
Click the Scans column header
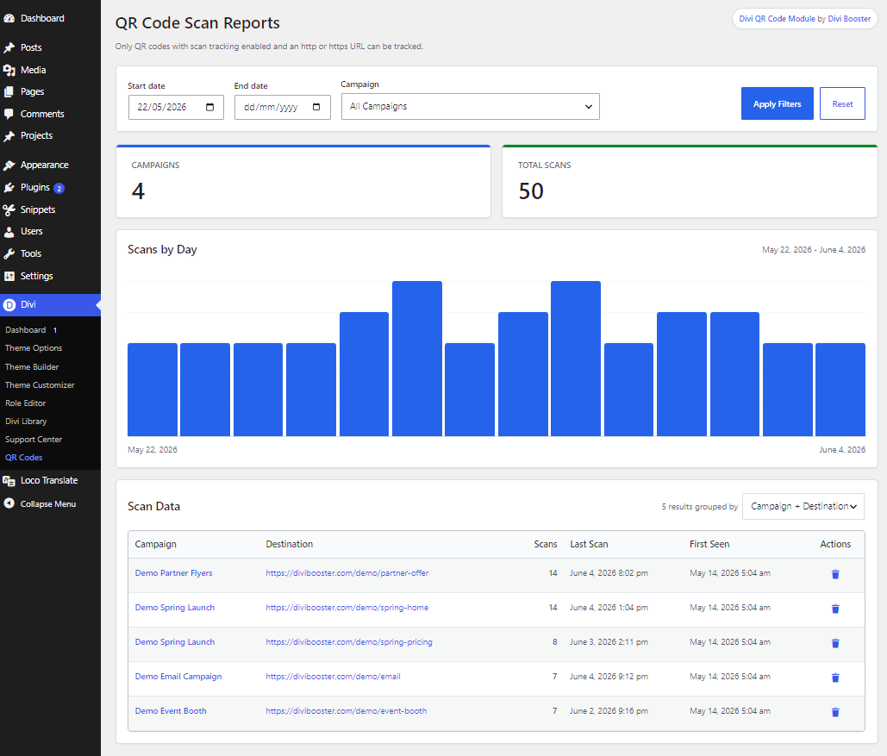(x=546, y=544)
